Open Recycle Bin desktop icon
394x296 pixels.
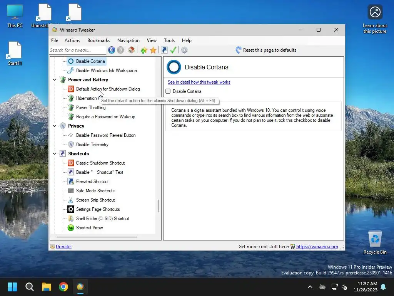coord(375,243)
